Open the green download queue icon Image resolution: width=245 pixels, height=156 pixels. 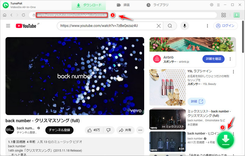[237, 15]
